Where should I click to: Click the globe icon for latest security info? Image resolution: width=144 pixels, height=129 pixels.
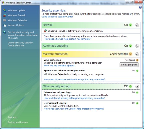tap(5, 32)
